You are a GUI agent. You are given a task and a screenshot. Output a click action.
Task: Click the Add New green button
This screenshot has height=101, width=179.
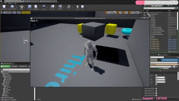pos(5,66)
